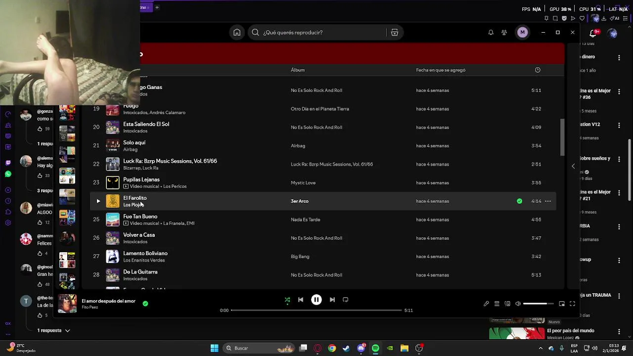Open Twitch in browser sidebar
Viewport: 633px width, 356px height.
click(8, 163)
